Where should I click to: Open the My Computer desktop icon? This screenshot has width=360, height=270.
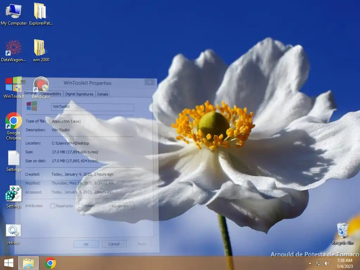coord(14,14)
